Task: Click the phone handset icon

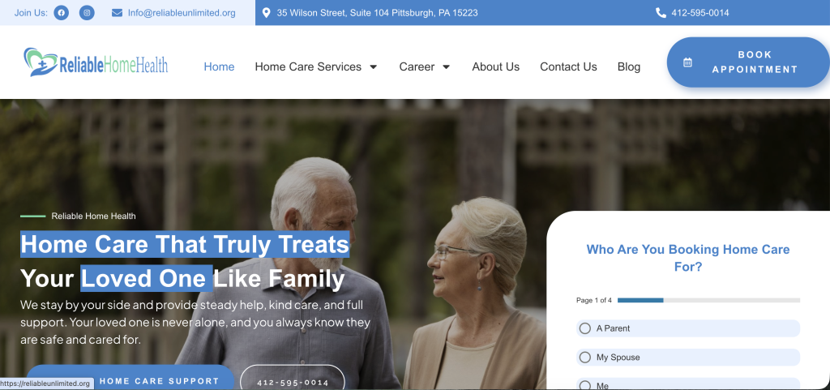Action: (661, 13)
